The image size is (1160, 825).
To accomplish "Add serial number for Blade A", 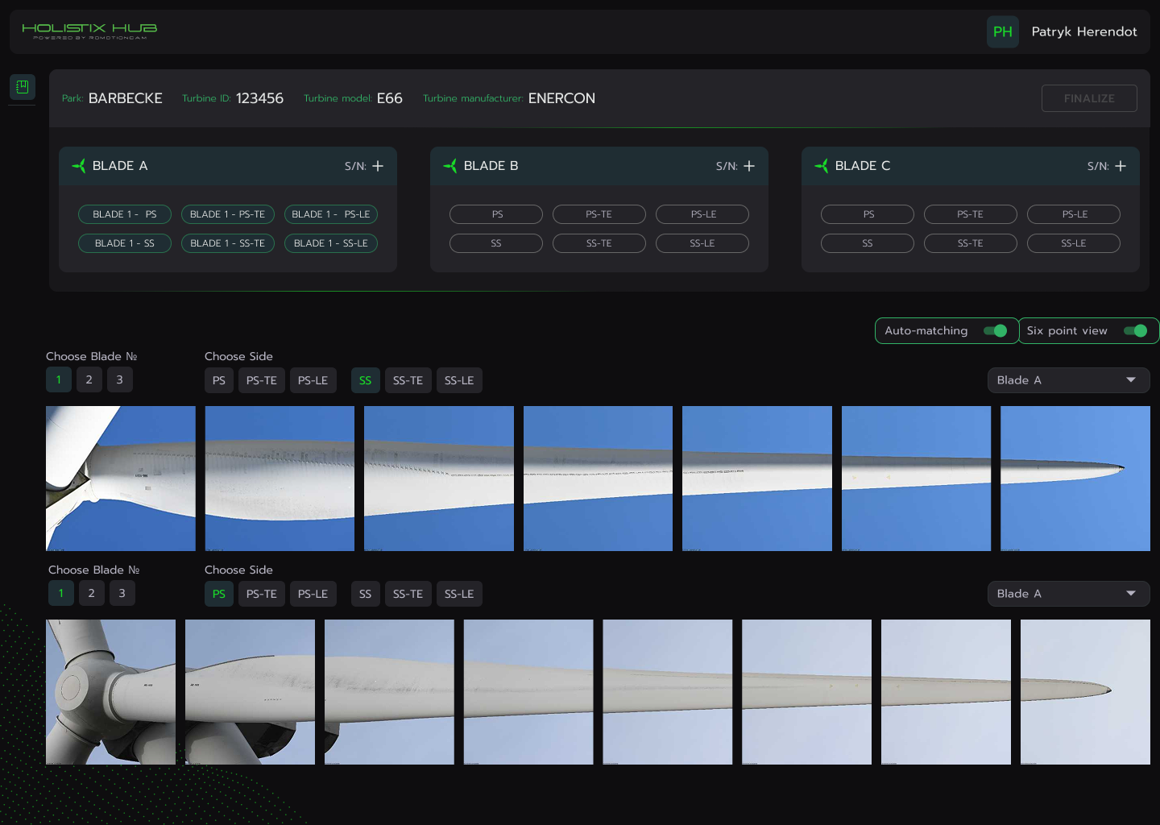I will [378, 166].
